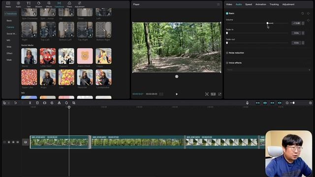
Task: Click the zoom-out icon beside the timeline zoom slider
Action: pyautogui.click(x=287, y=103)
